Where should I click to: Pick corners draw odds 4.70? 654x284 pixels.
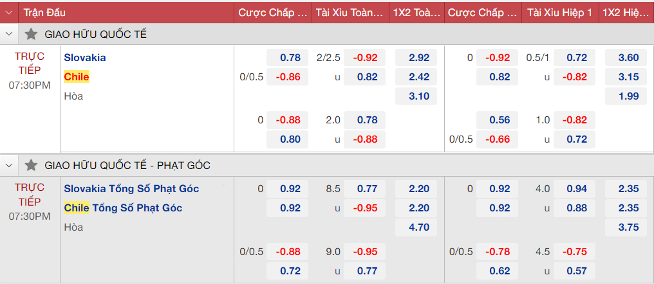point(416,227)
